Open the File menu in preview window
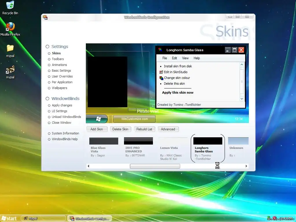The width and height of the screenshot is (296, 222). (164, 58)
